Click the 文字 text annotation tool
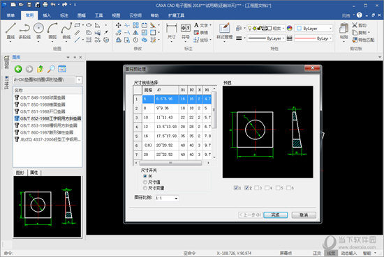Image resolution: width=384 pixels, height=257 pixels. 202,25
